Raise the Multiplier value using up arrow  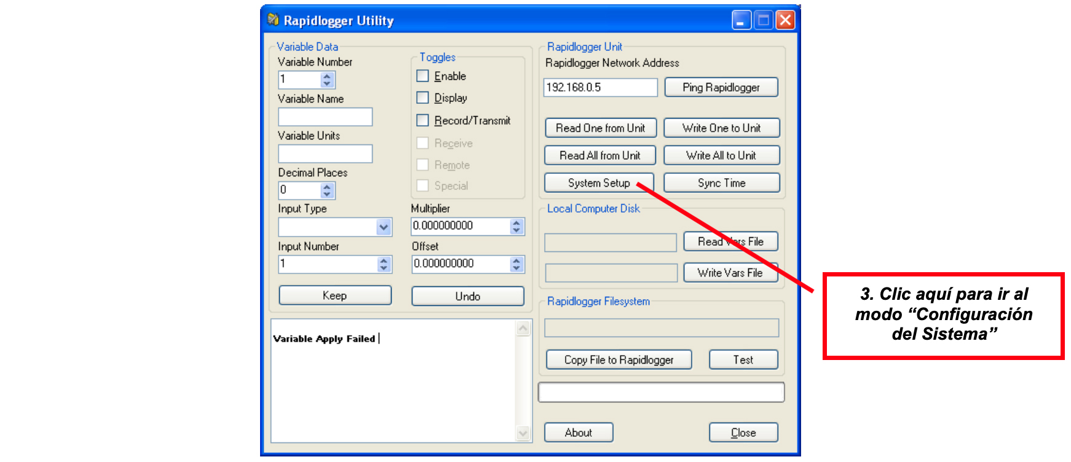[x=516, y=223]
